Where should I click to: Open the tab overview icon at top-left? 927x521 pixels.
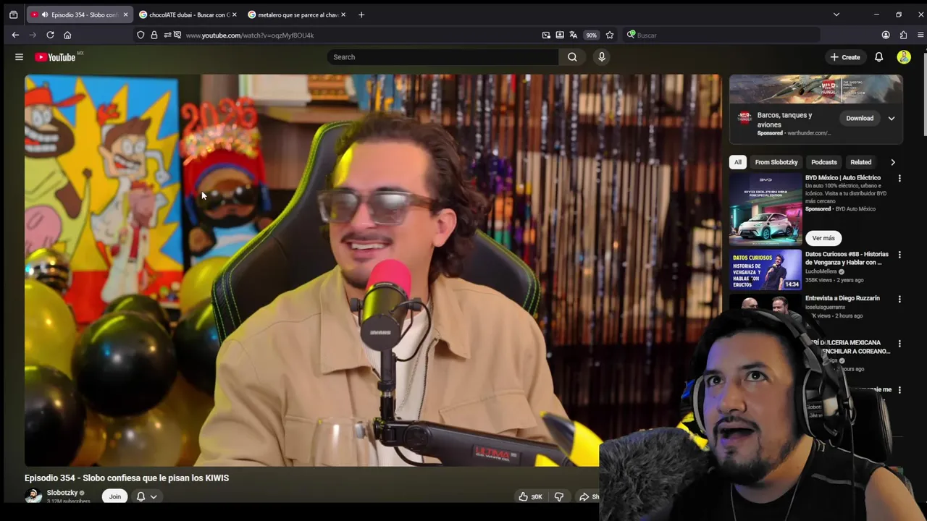[x=13, y=14]
